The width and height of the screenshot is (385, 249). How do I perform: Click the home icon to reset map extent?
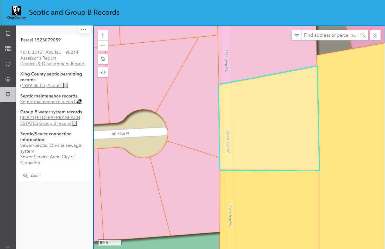103,59
